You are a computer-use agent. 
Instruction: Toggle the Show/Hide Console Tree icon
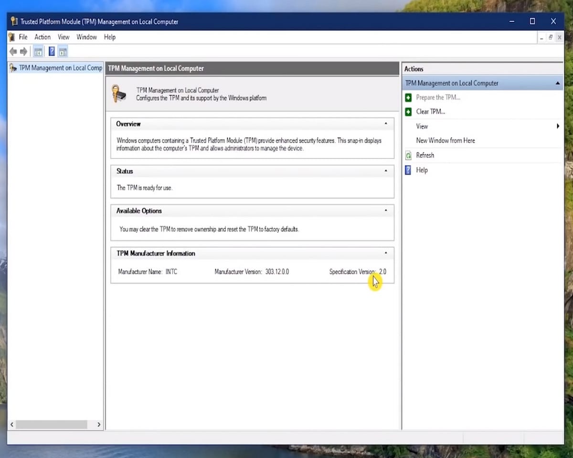[x=38, y=52]
